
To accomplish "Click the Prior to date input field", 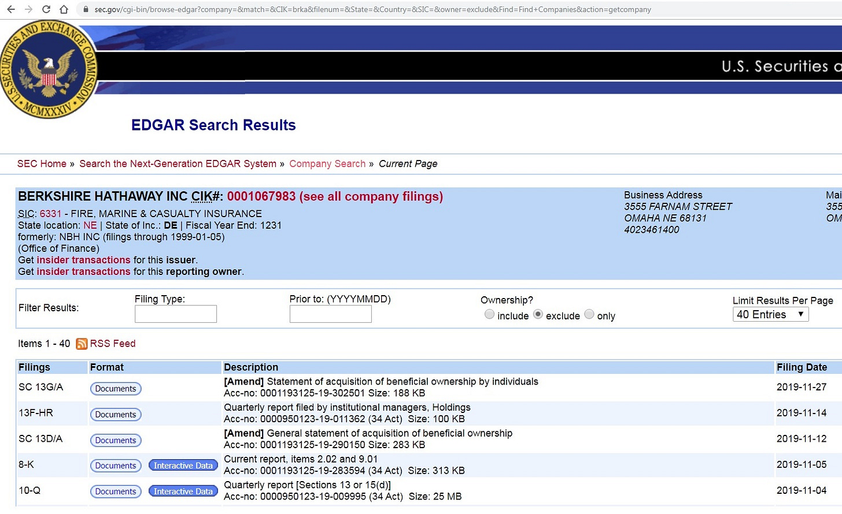I will [330, 314].
